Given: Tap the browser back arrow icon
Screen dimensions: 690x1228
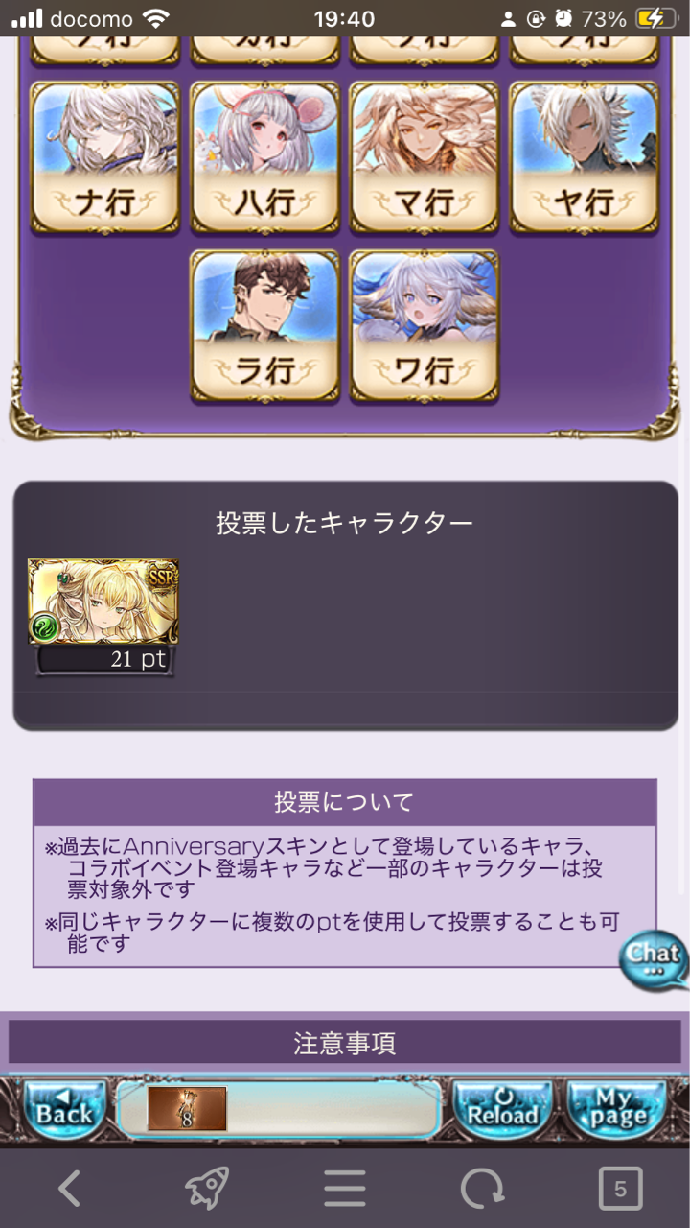Looking at the screenshot, I should [x=69, y=1190].
